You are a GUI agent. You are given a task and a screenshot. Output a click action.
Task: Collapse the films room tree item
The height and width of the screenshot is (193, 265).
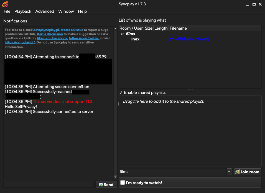pos(122,34)
